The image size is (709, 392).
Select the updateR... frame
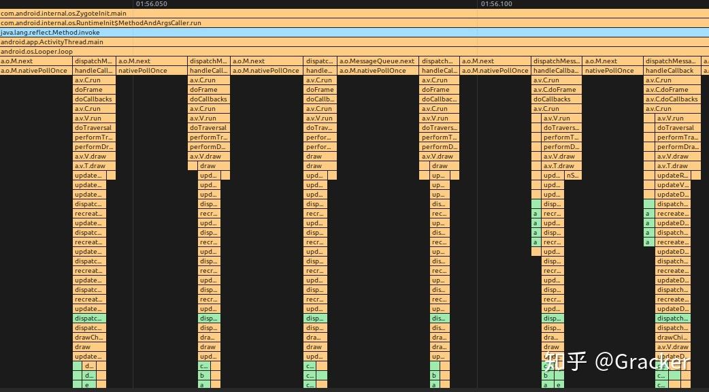[x=673, y=176]
